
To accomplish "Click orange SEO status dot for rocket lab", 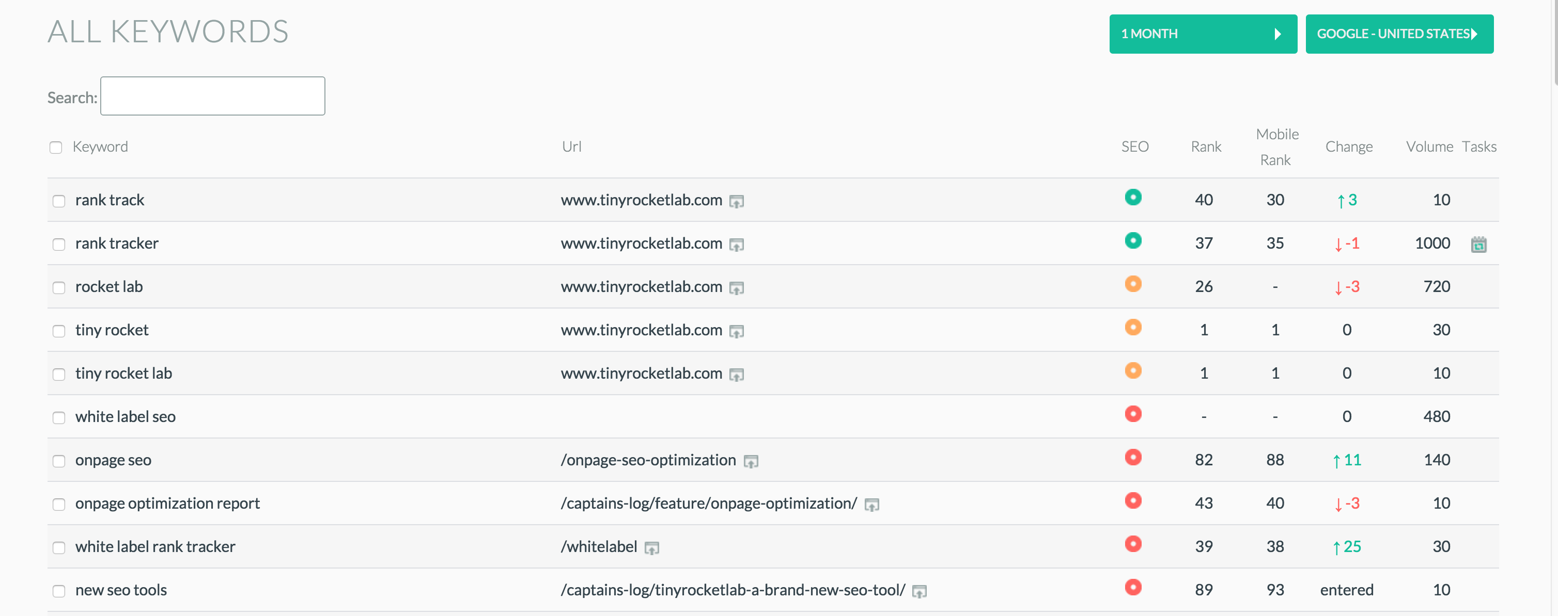I will [1133, 284].
